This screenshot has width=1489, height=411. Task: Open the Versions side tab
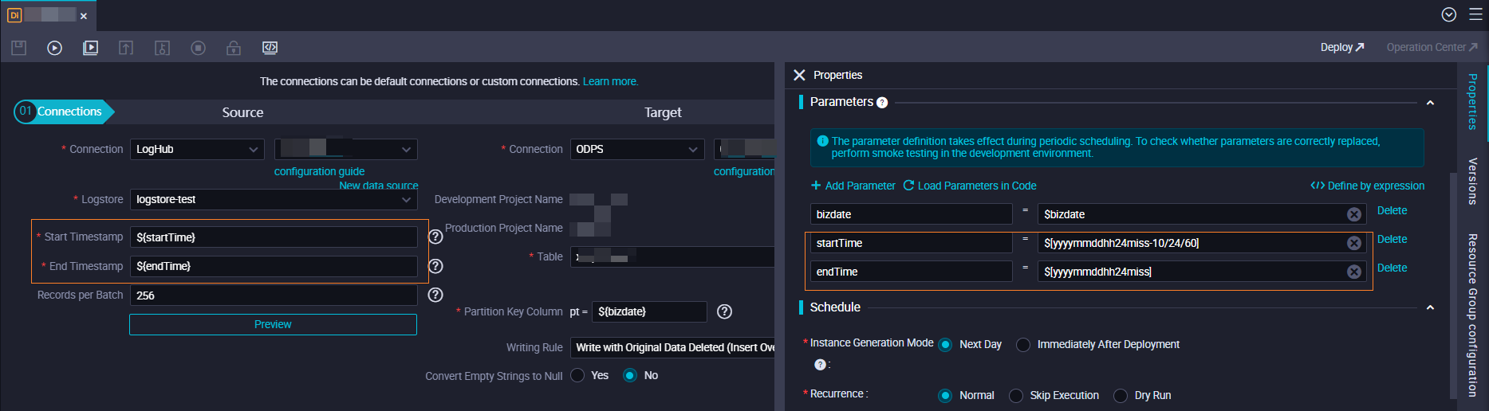1472,181
